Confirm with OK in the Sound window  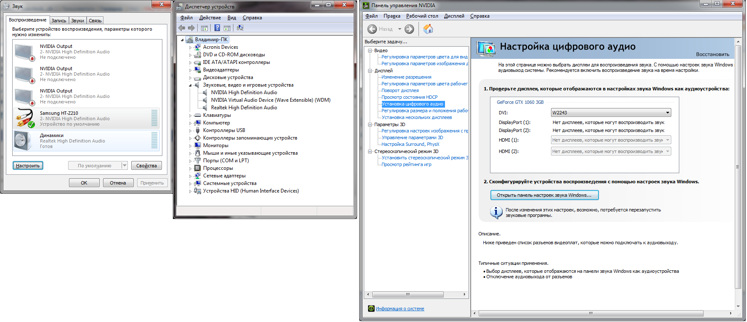[84, 183]
